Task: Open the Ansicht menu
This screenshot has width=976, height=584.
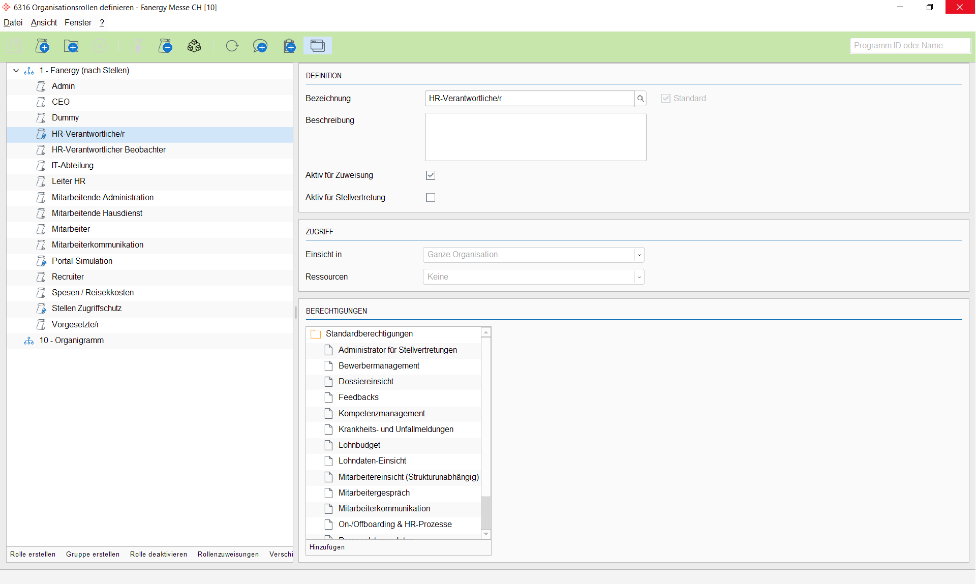Action: (44, 22)
